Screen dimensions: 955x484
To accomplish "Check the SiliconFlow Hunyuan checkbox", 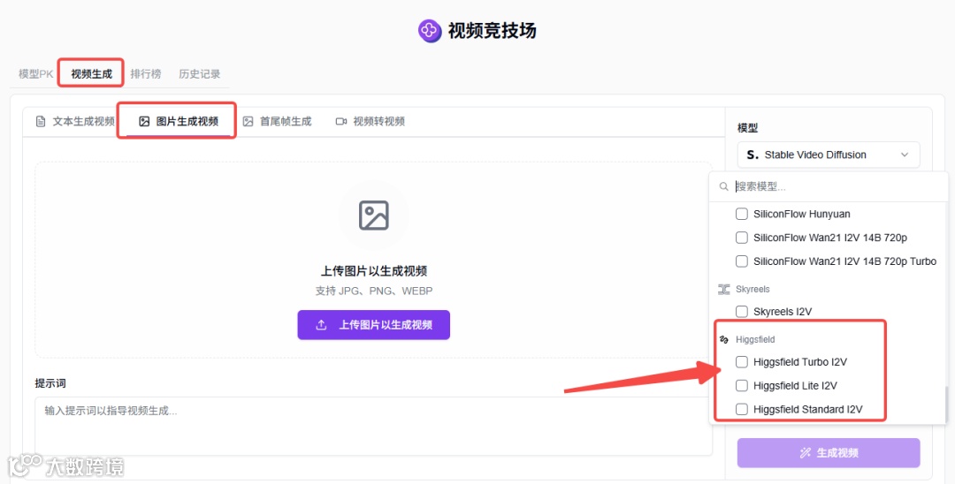I will point(741,214).
